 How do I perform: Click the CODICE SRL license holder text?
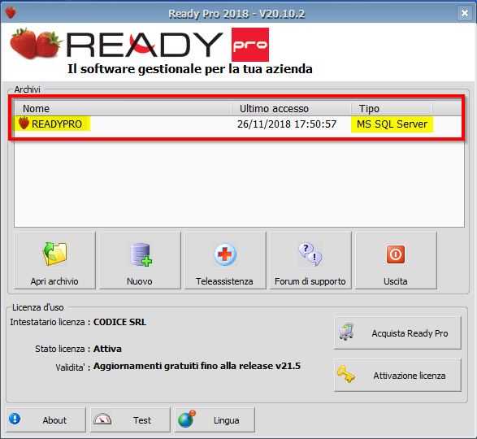tap(119, 322)
